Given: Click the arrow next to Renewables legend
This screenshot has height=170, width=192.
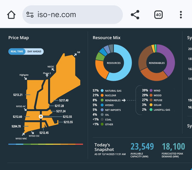Looking at the screenshot, I should click(x=124, y=100).
